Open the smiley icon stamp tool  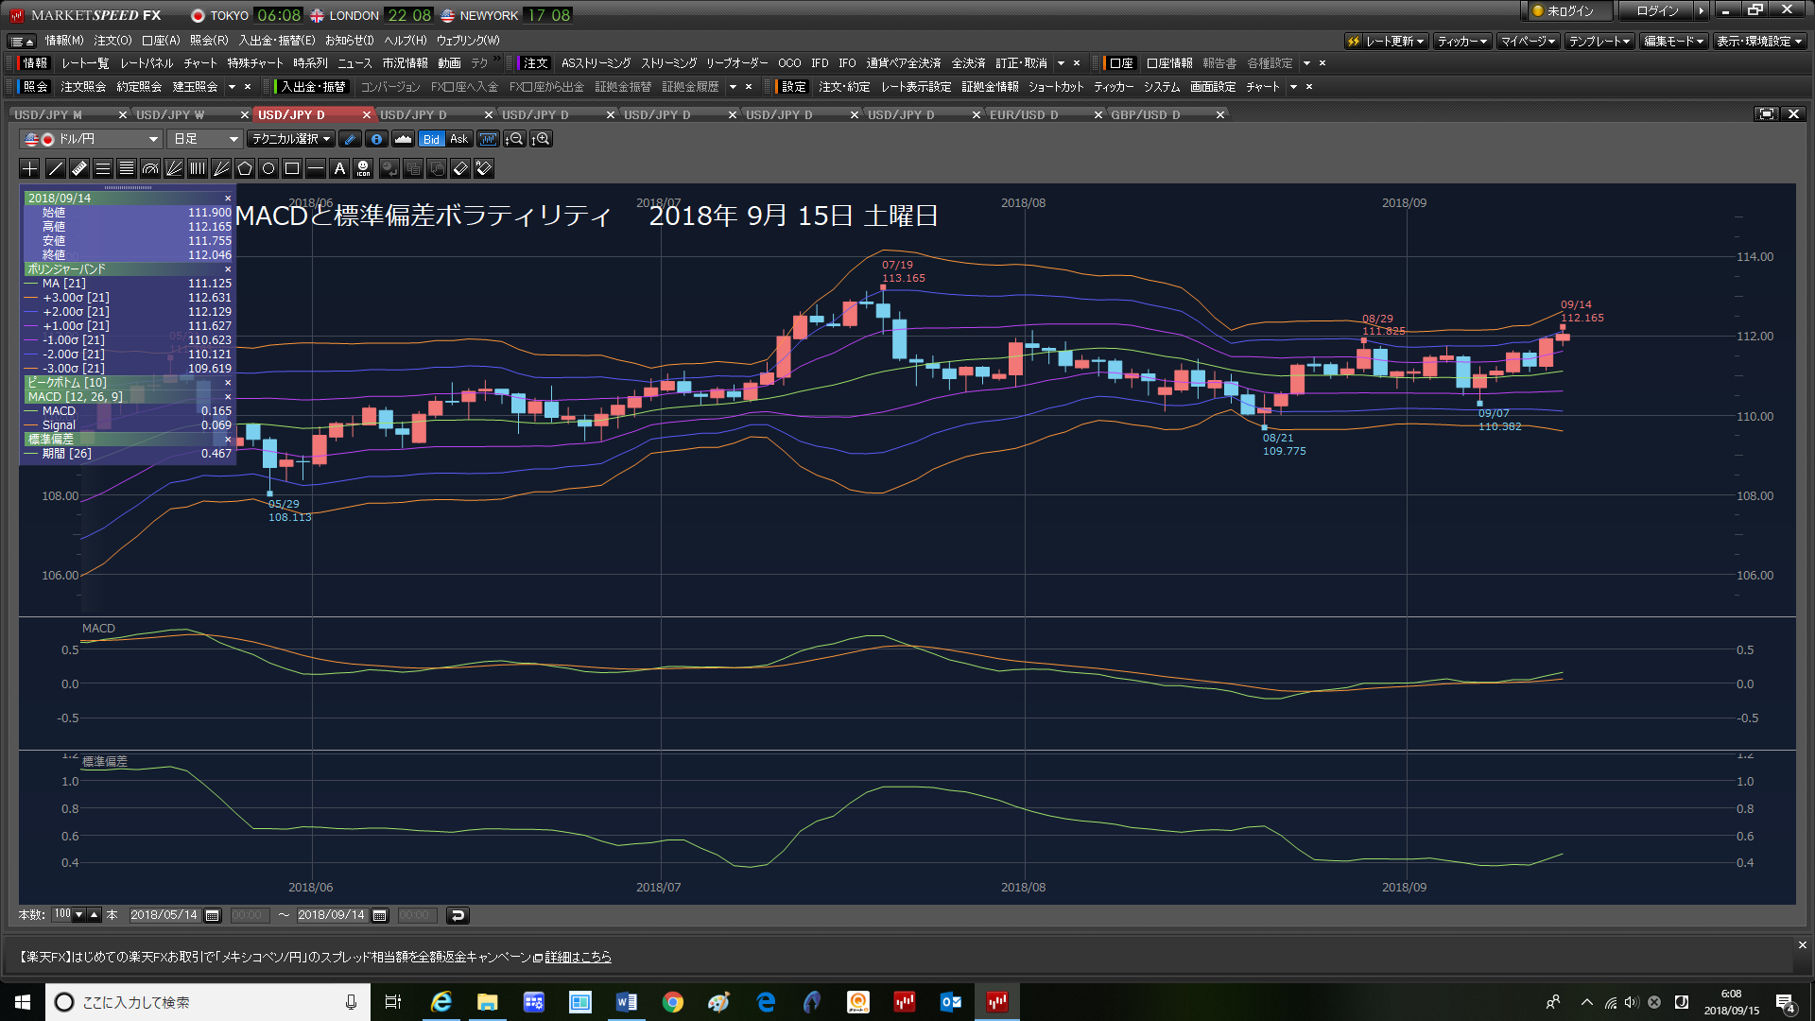[363, 168]
